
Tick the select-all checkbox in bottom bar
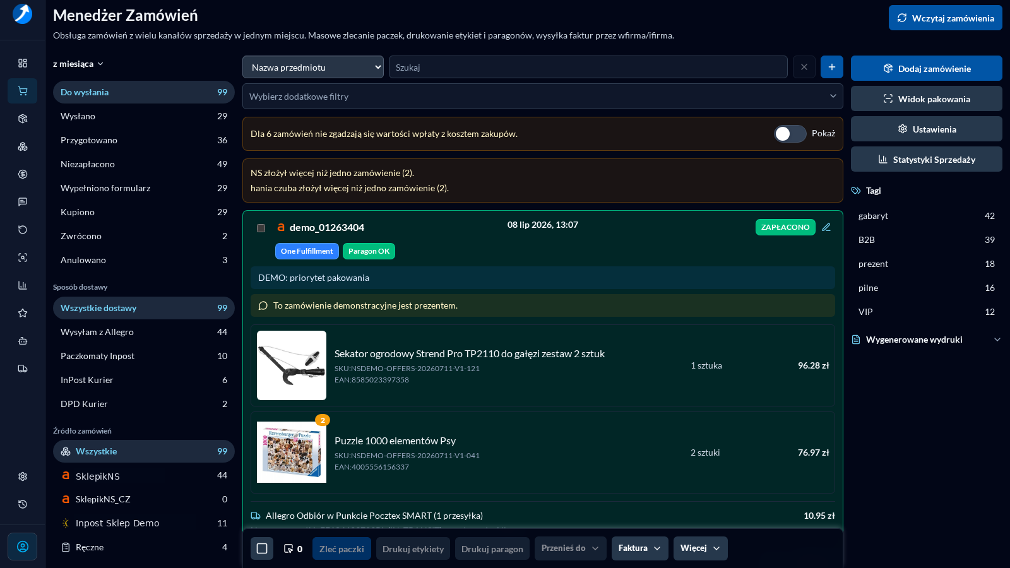point(262,548)
